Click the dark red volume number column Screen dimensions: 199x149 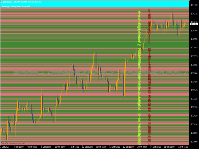click(149, 83)
